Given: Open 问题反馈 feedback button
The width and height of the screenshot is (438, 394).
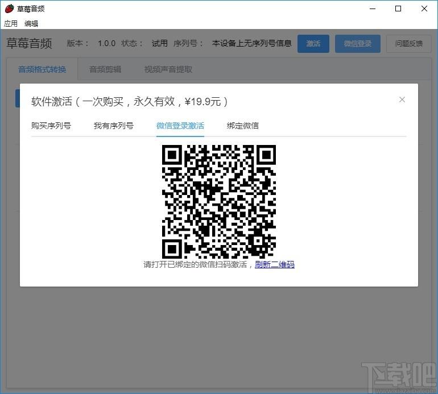Looking at the screenshot, I should coord(408,44).
